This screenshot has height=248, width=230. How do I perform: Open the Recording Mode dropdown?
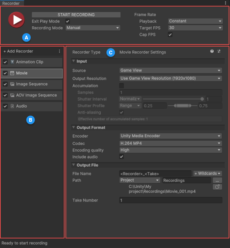(x=93, y=28)
